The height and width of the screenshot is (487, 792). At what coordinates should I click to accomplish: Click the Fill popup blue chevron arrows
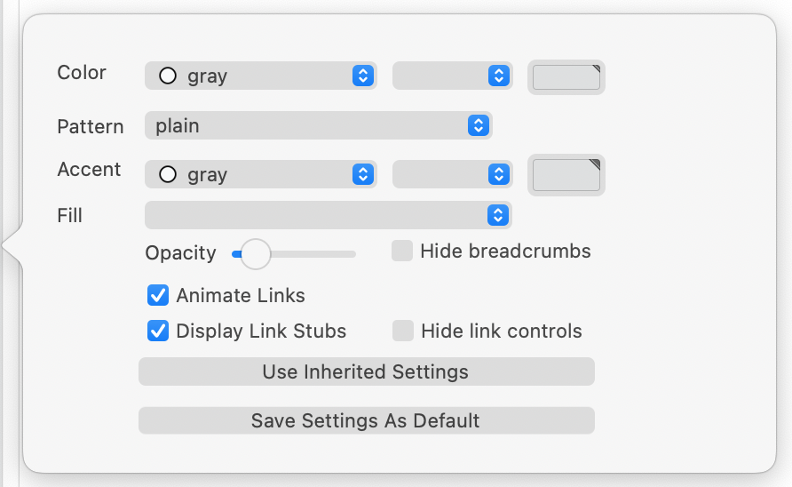(498, 215)
